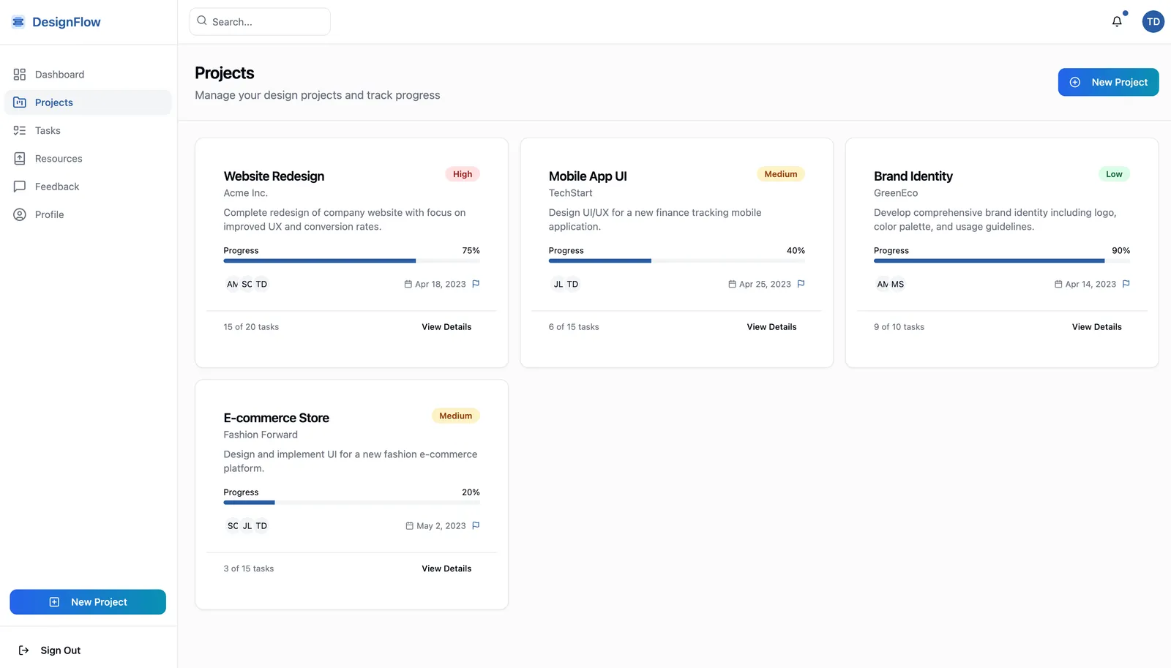This screenshot has height=668, width=1171.
Task: Click the '9 of 10 tasks' text
Action: click(x=899, y=327)
